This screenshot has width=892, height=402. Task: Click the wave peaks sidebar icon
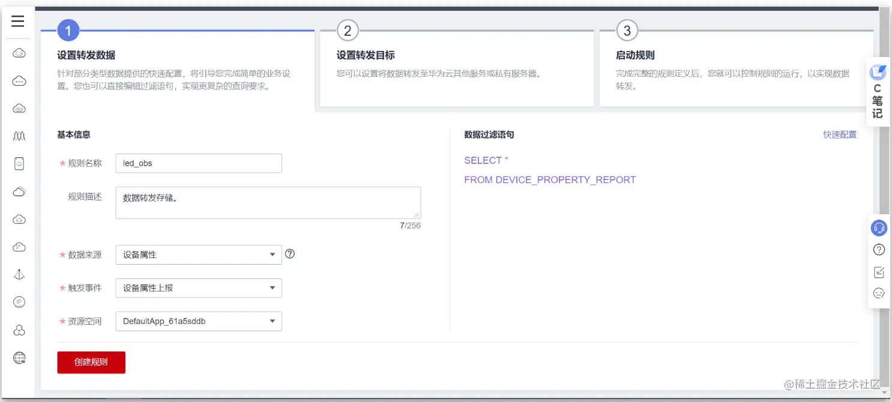(x=19, y=136)
